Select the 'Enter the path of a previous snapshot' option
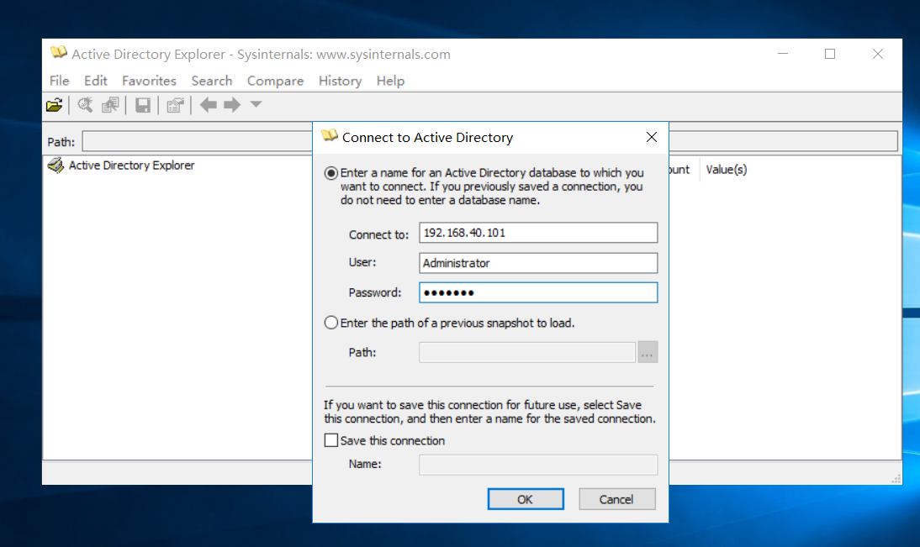This screenshot has height=547, width=920. [x=331, y=323]
